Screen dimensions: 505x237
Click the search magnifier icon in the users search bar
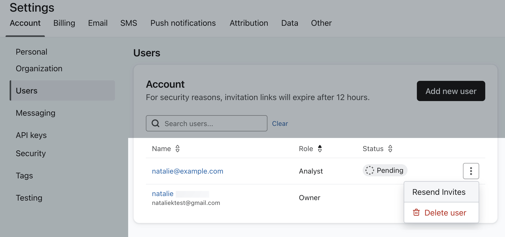155,123
